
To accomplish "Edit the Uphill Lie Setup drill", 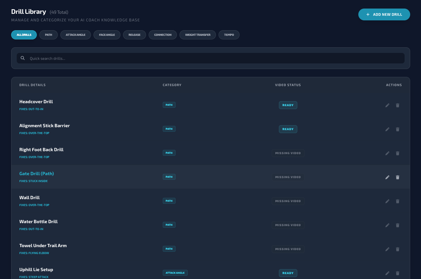I will (388, 273).
